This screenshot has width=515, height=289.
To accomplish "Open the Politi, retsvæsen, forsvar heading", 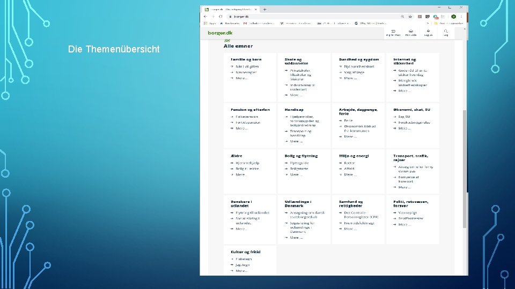I will (410, 204).
